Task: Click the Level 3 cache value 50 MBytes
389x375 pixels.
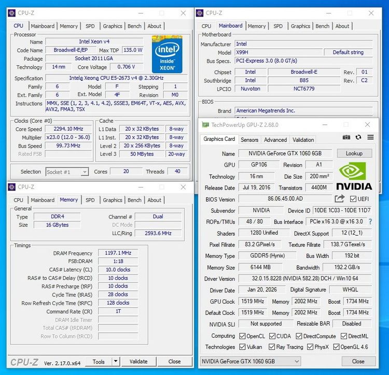Action: point(142,154)
